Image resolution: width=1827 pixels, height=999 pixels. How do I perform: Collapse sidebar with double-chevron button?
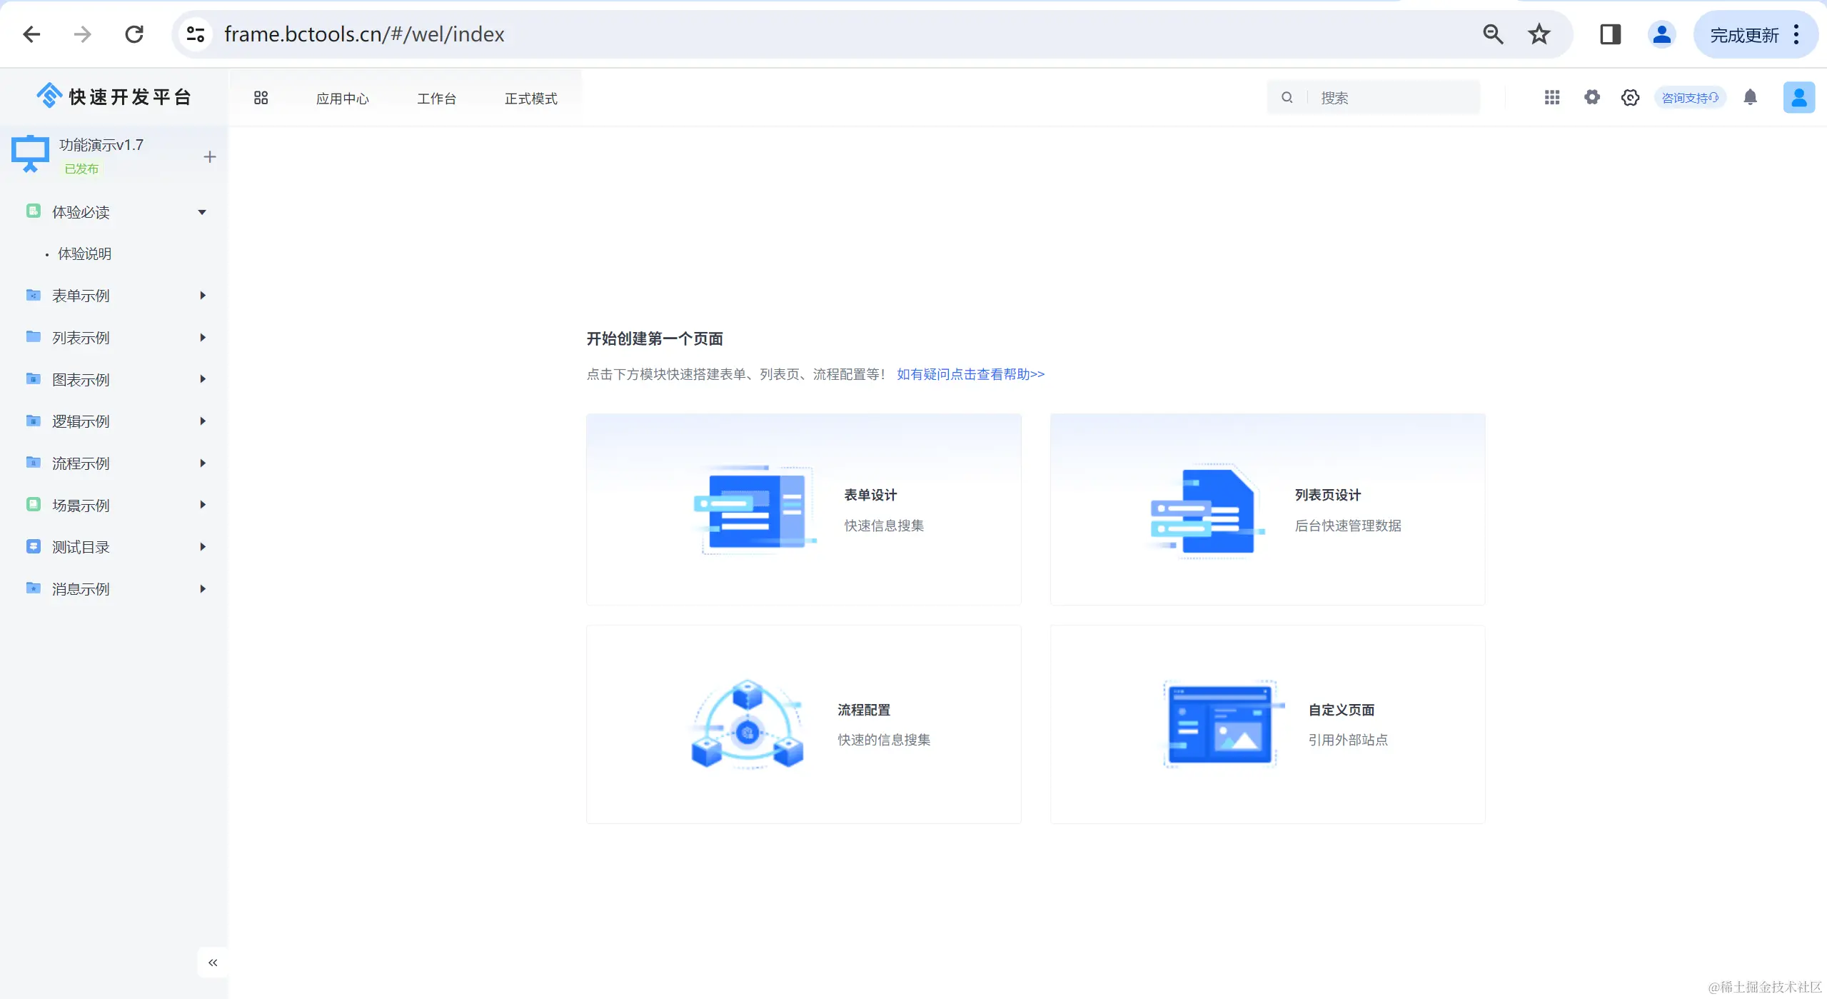tap(212, 962)
